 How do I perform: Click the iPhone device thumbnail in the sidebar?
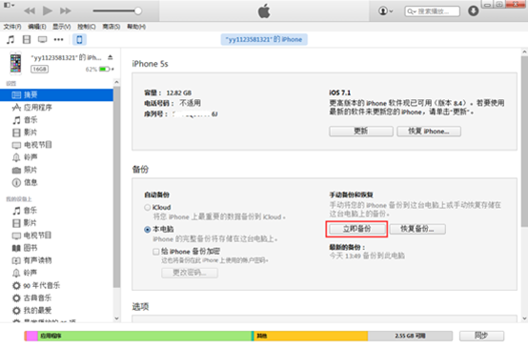(x=15, y=63)
